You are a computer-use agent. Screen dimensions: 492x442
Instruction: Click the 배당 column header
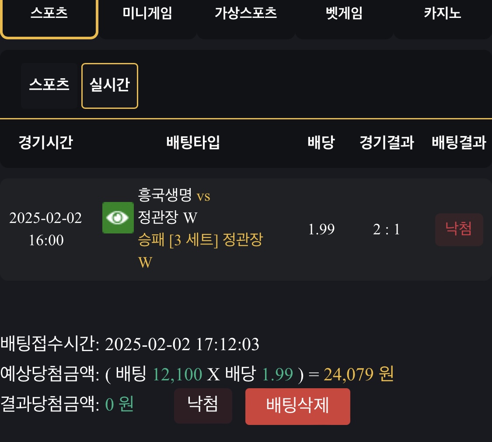[321, 143]
